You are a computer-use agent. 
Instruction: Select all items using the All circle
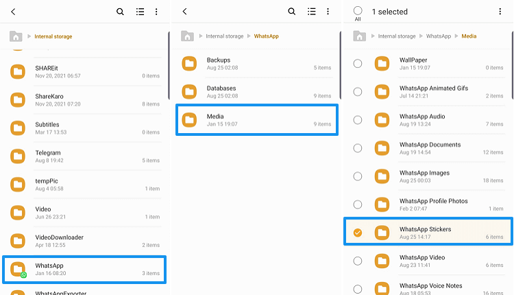[x=358, y=11]
